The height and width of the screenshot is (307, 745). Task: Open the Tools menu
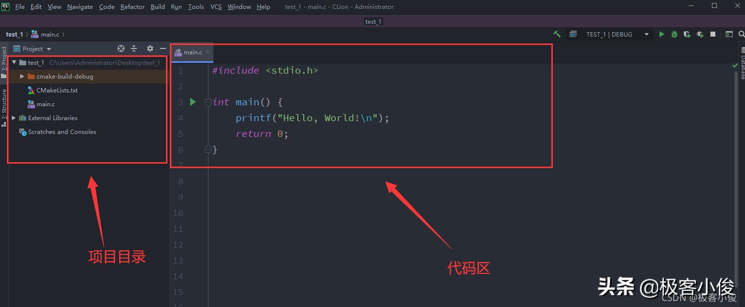196,7
